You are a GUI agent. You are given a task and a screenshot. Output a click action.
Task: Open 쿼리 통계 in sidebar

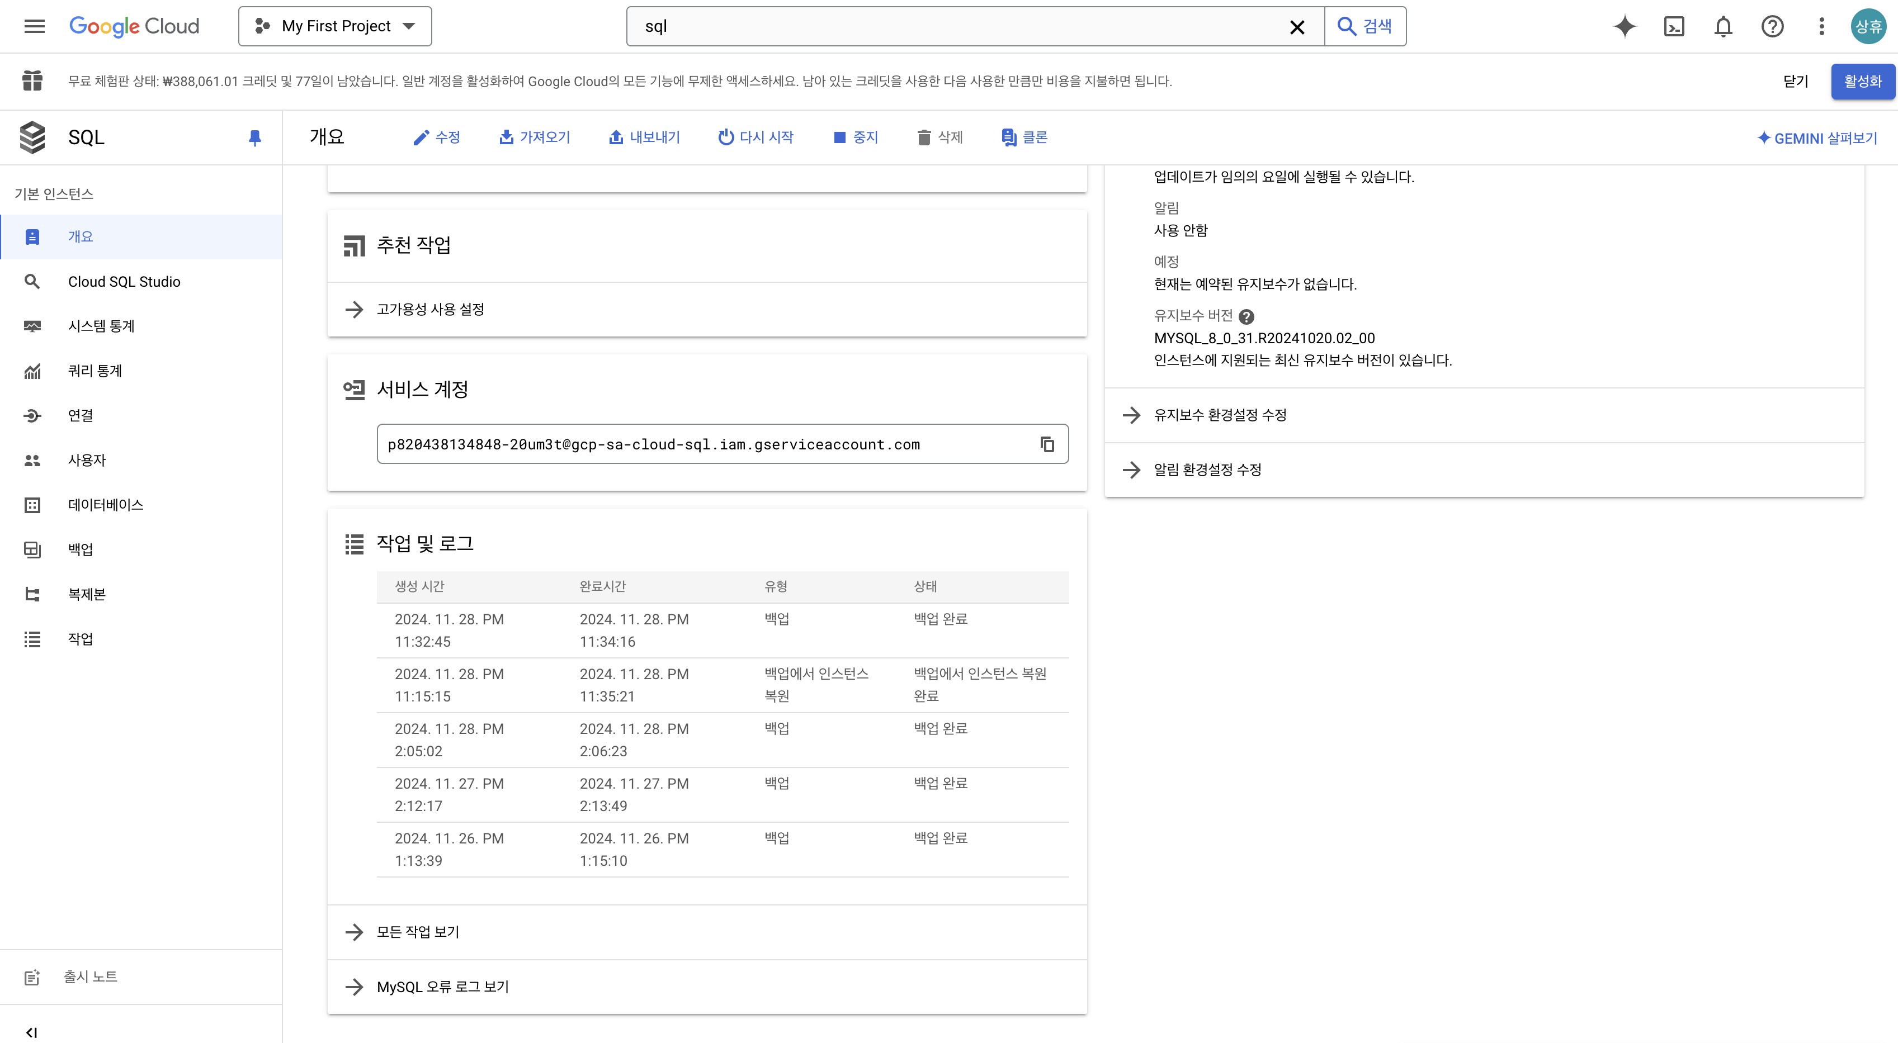tap(141, 371)
